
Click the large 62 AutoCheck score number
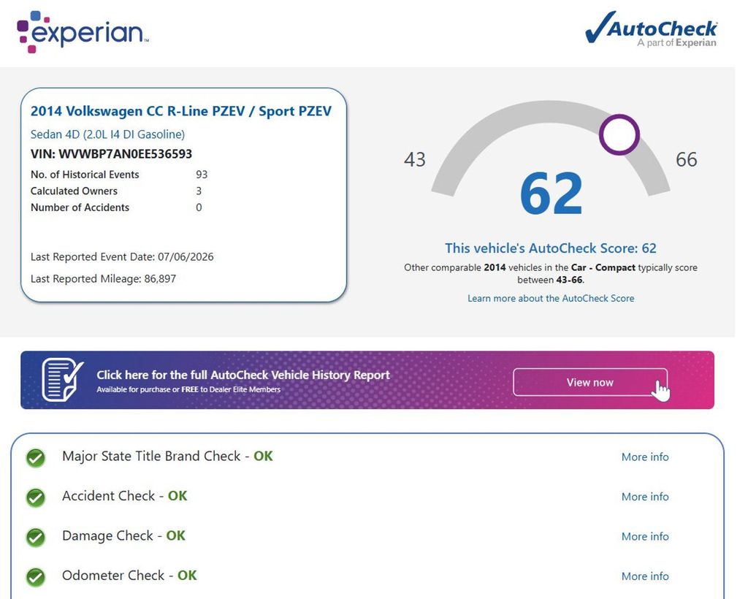[x=551, y=194]
